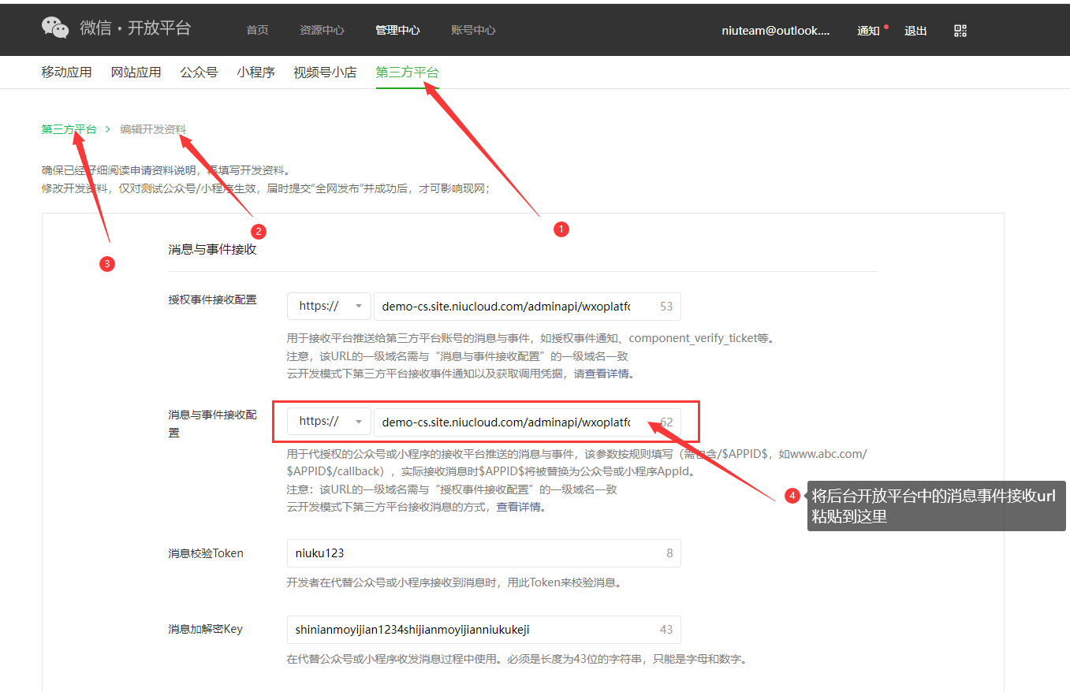The width and height of the screenshot is (1070, 692).
Task: Click 第三方平台 breadcrumb link
Action: [x=69, y=129]
